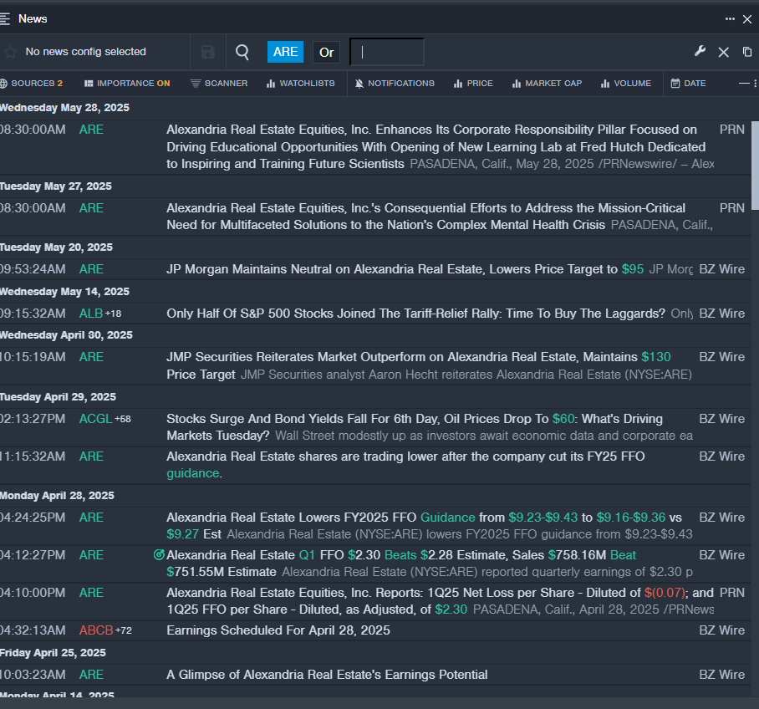This screenshot has height=709, width=759.
Task: Click the green checkmark badge beside Q1 FFO headline
Action: [159, 554]
